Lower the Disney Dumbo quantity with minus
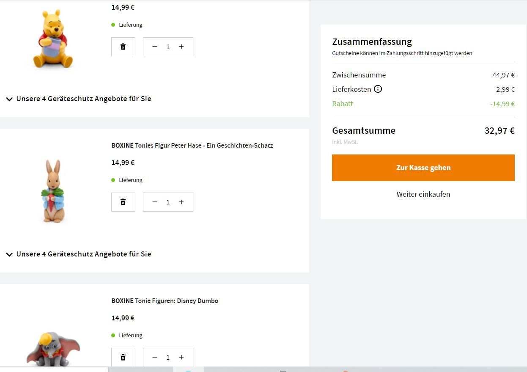The image size is (527, 372). click(x=155, y=357)
